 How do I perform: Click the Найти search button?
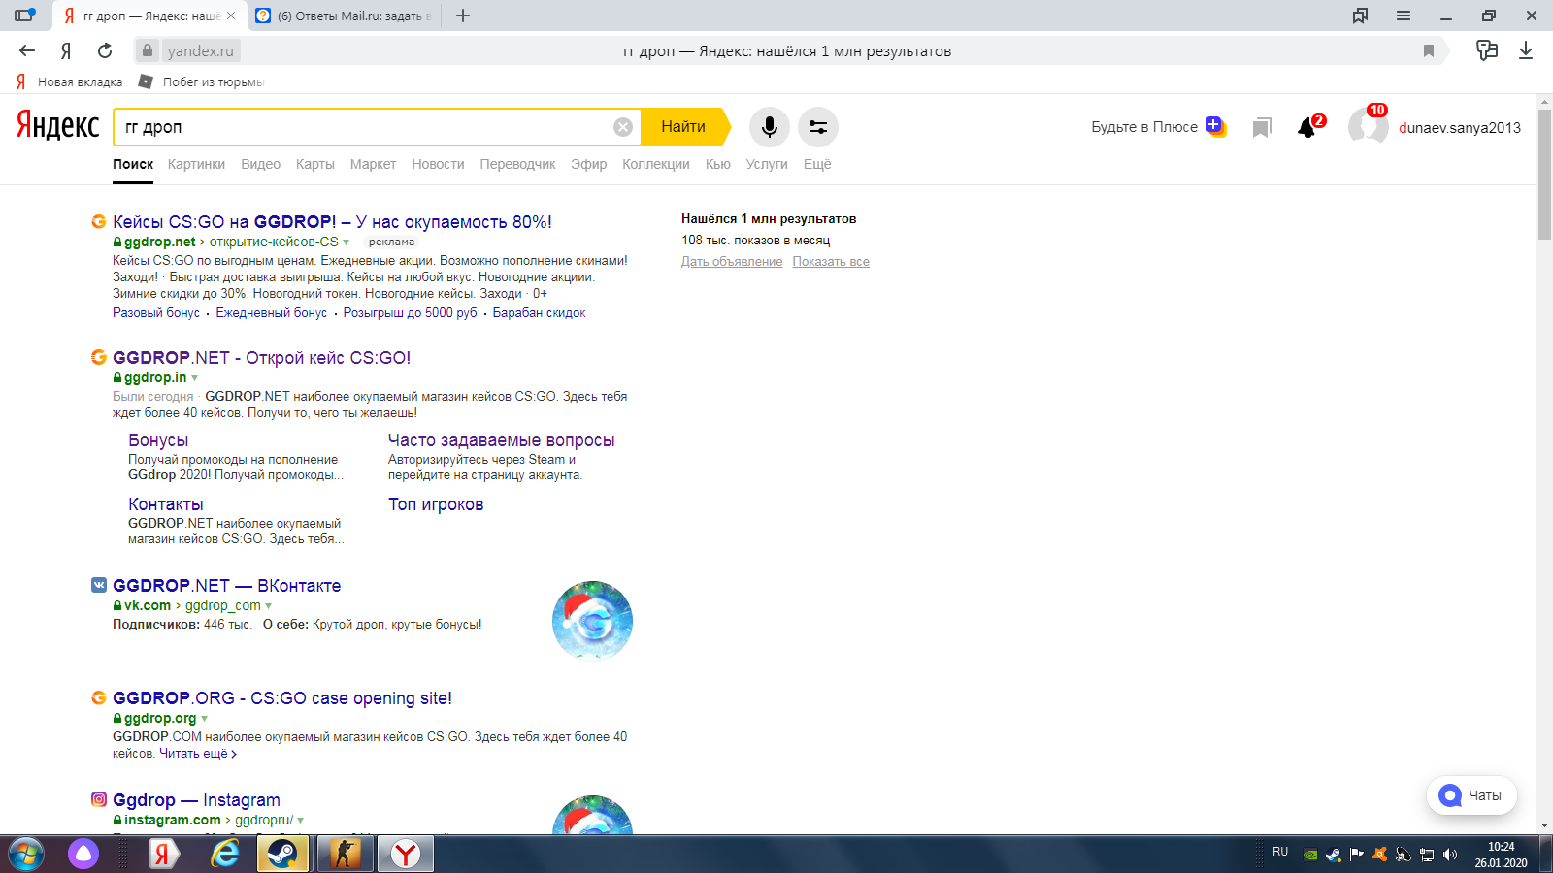tap(683, 127)
